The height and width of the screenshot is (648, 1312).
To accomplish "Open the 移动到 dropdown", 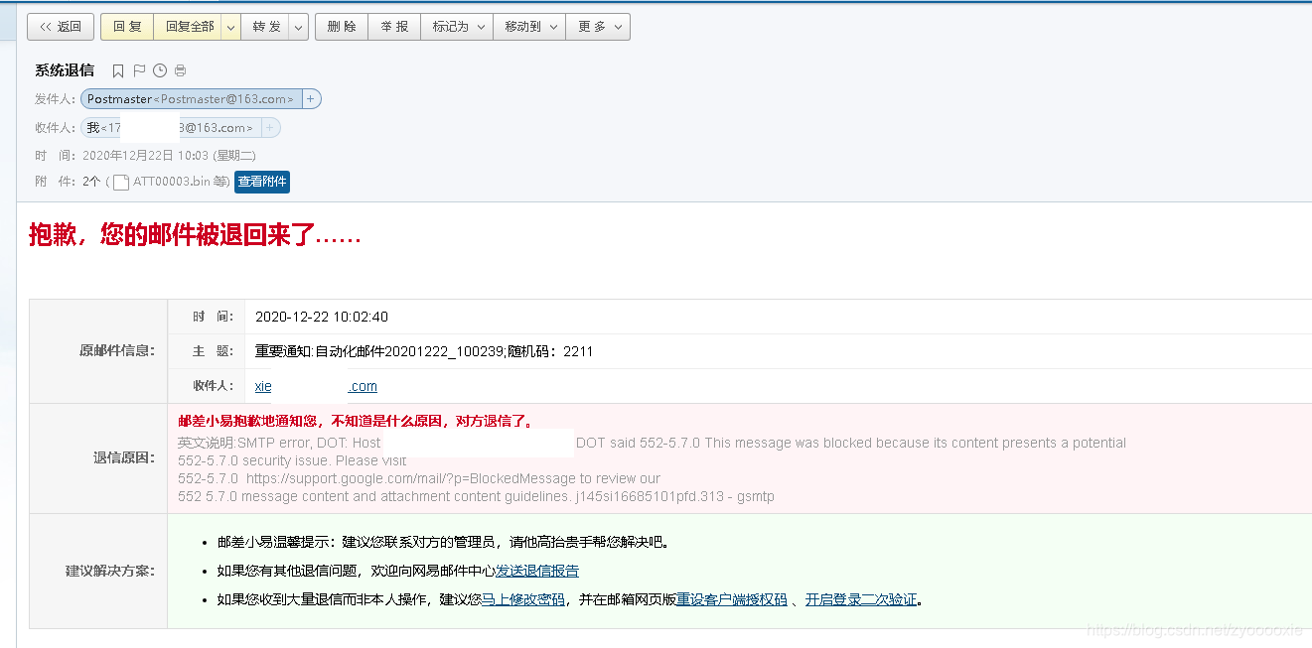I will [x=529, y=27].
